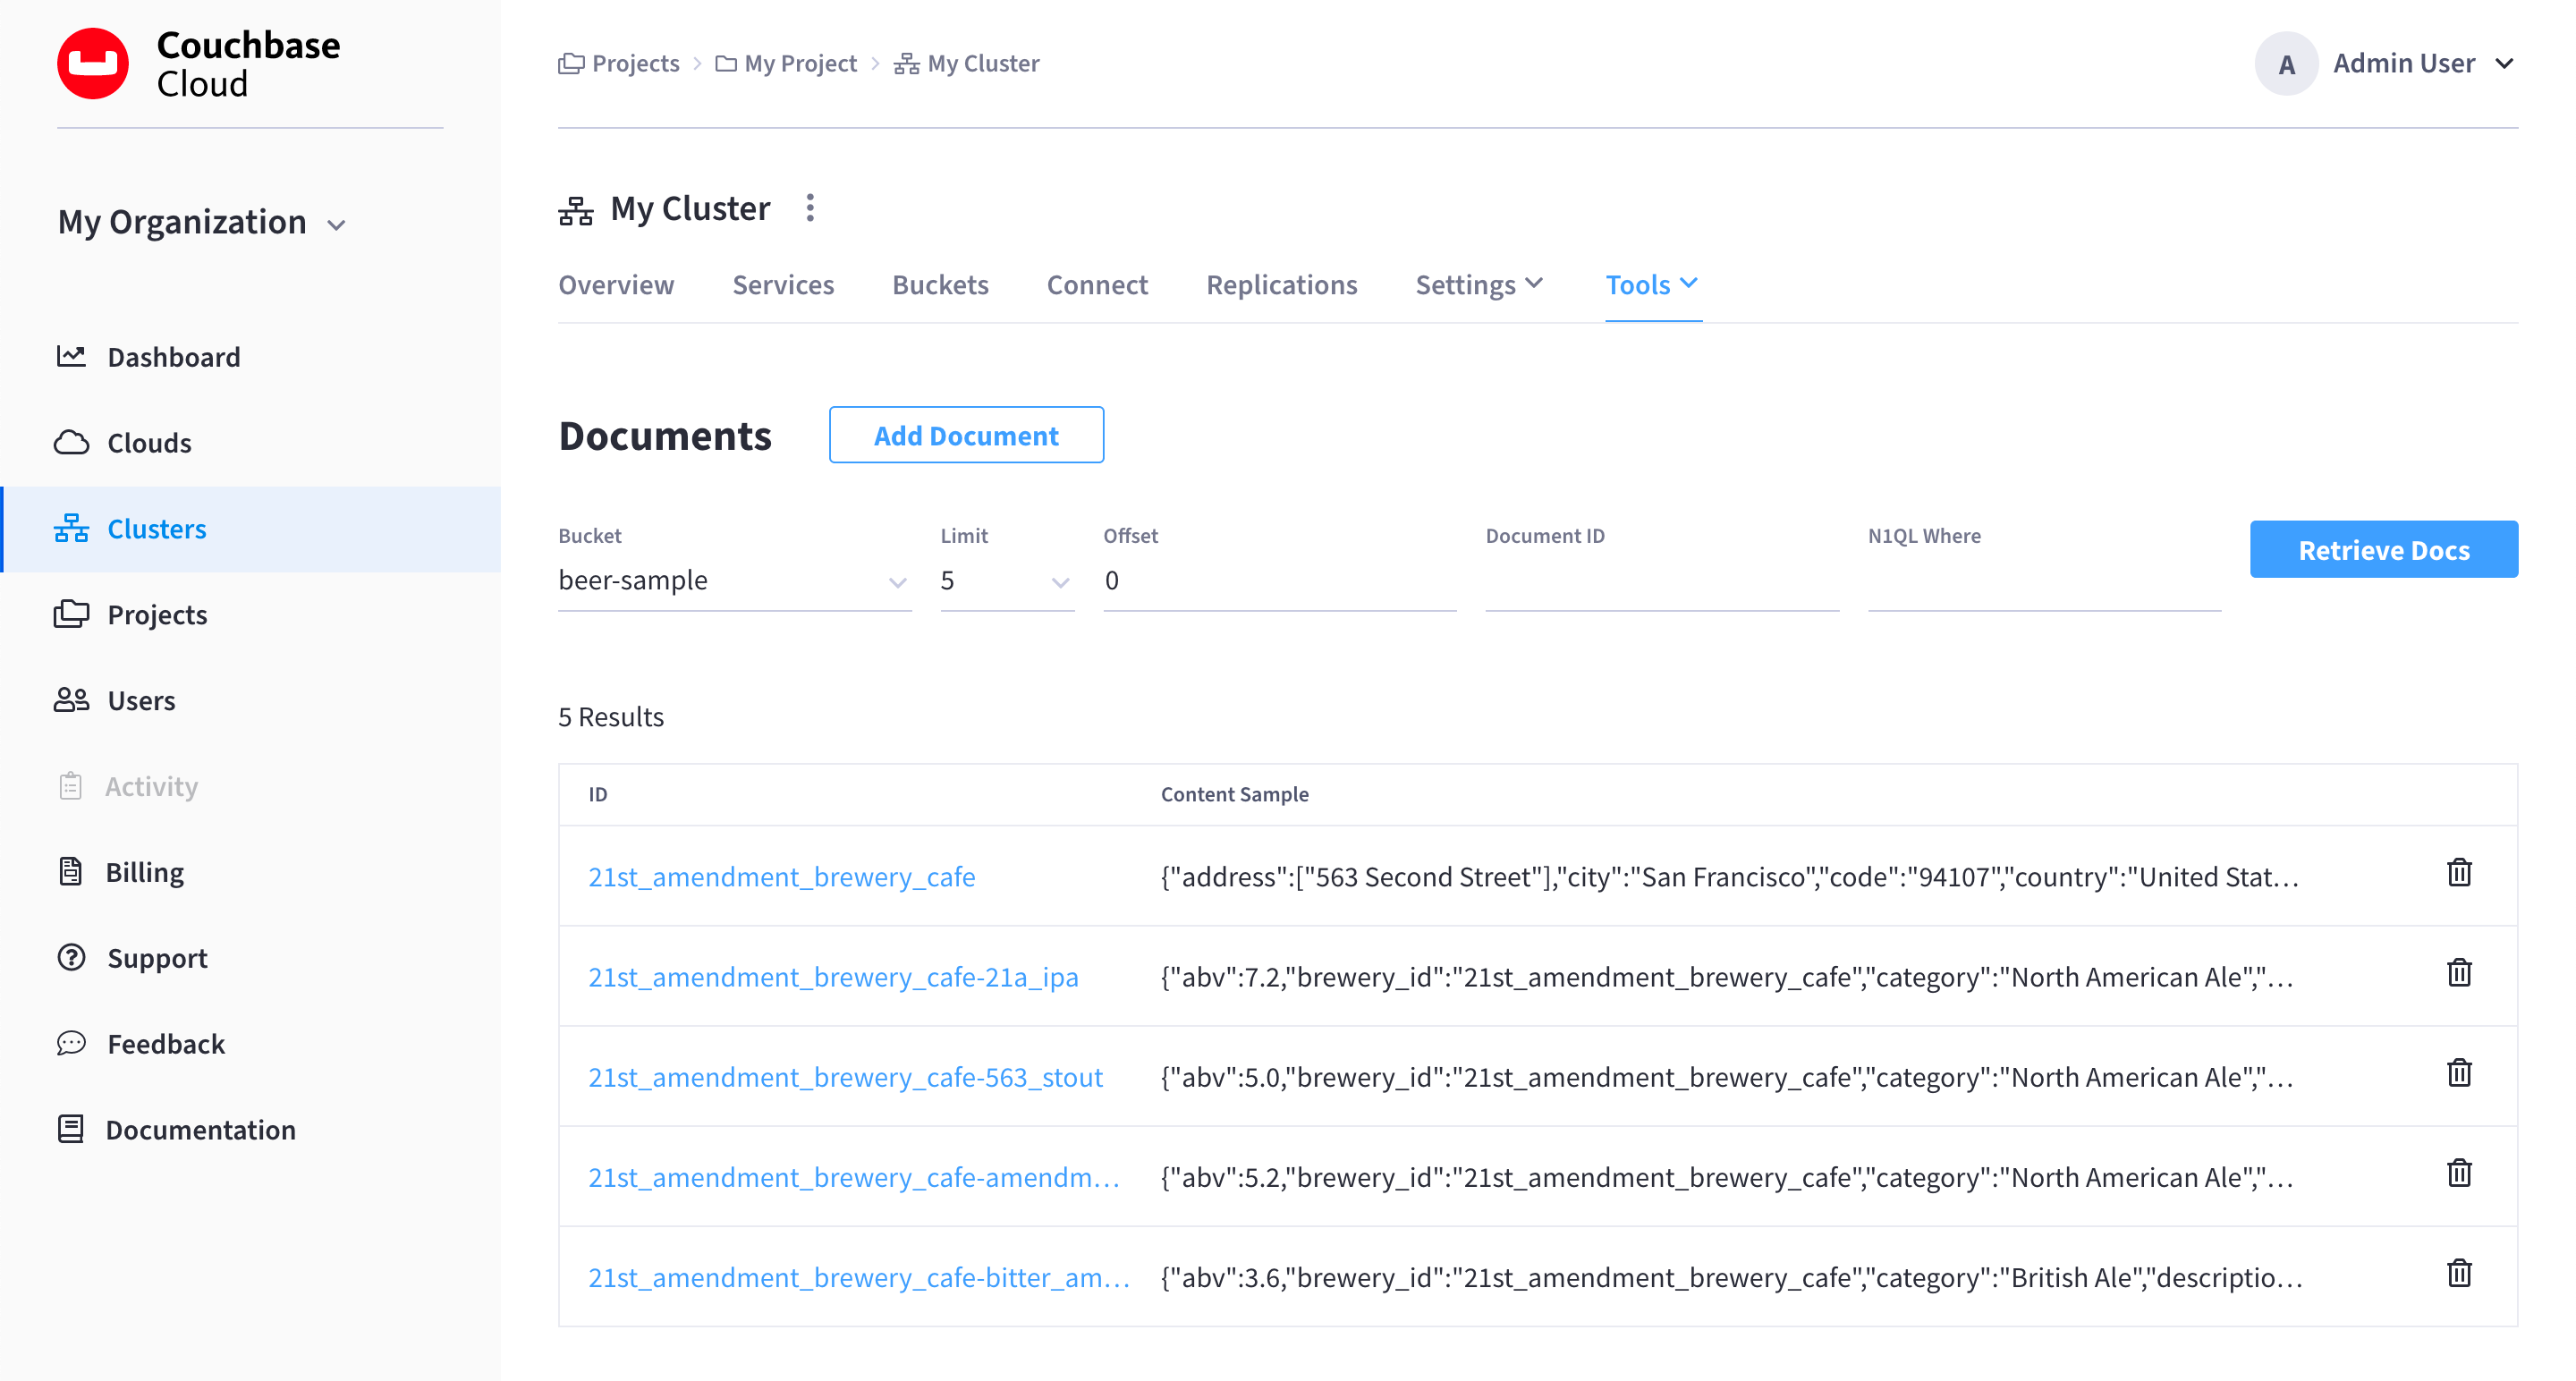The height and width of the screenshot is (1381, 2576).
Task: Open the cafe-amendm… document link
Action: tap(854, 1177)
